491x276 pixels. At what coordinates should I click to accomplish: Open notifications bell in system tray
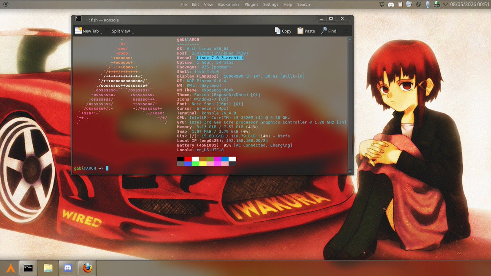coord(382,4)
